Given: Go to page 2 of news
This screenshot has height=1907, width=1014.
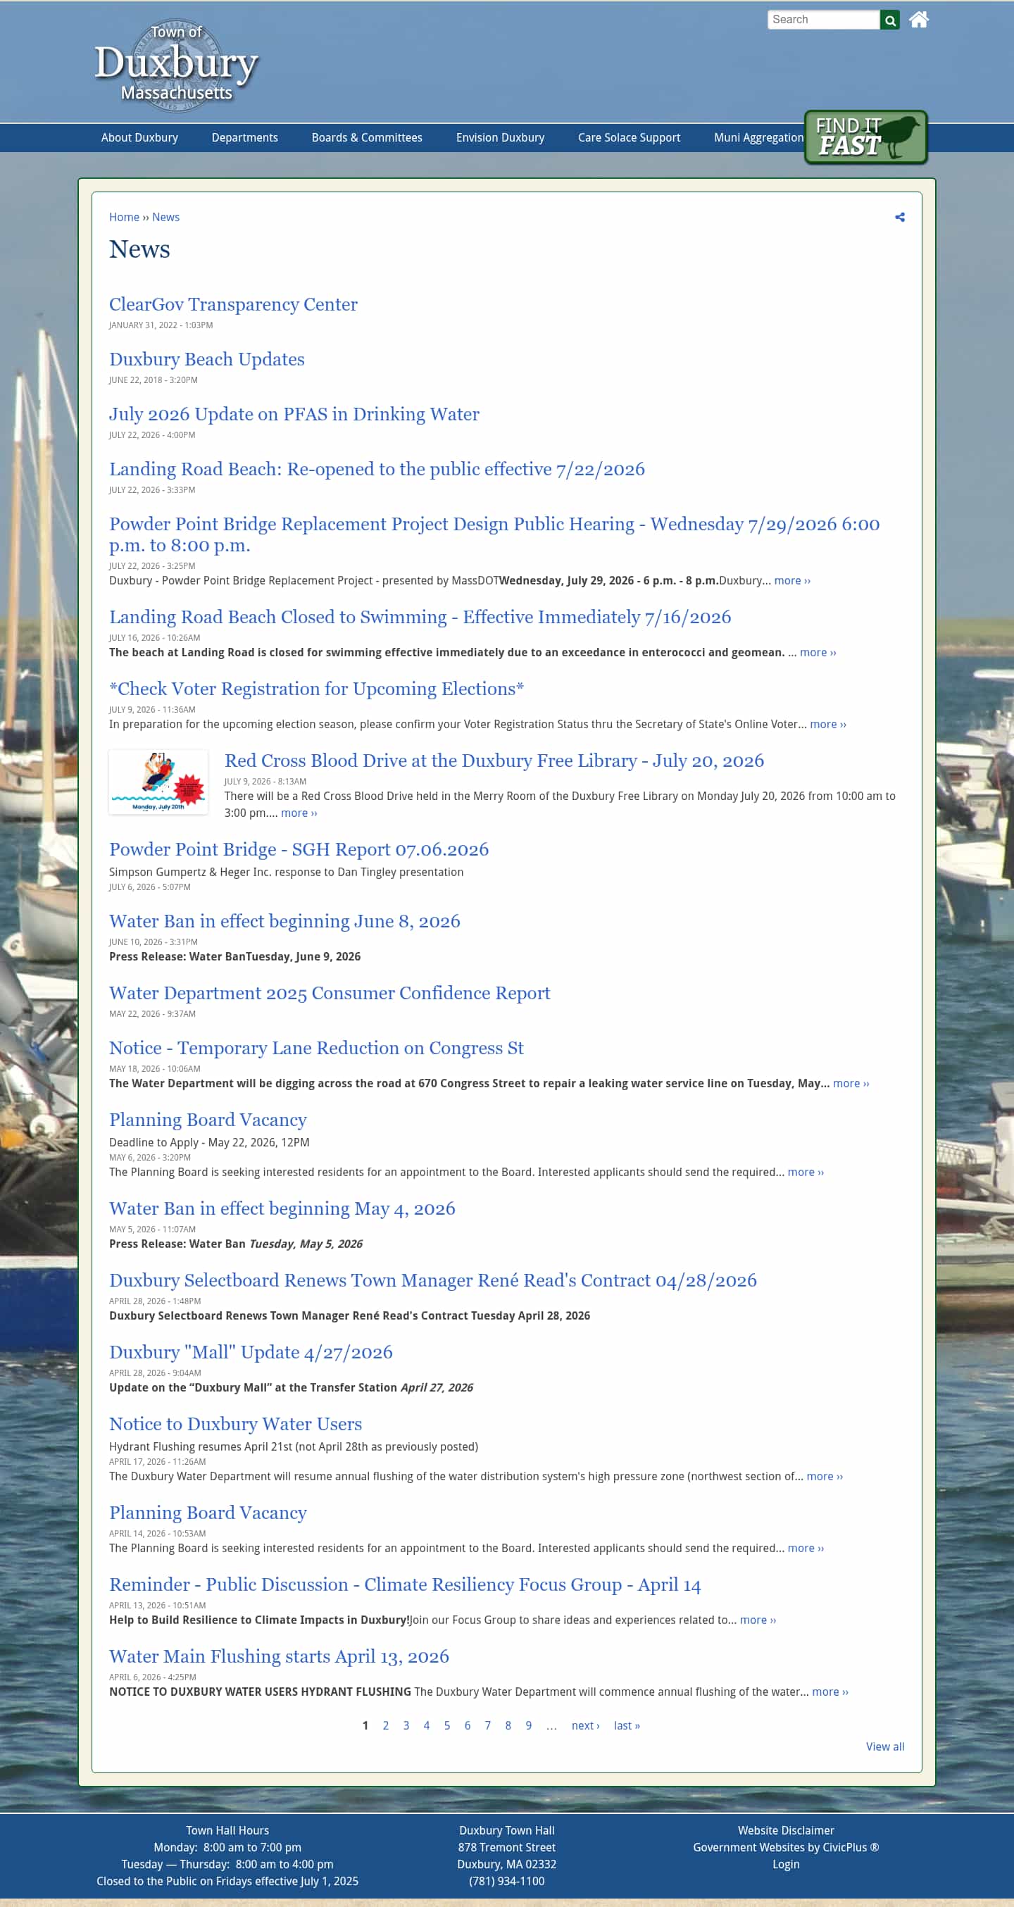Looking at the screenshot, I should pos(386,1725).
